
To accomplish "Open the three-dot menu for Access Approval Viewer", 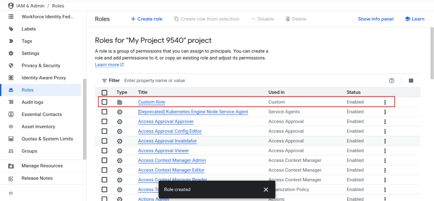I will [x=385, y=151].
